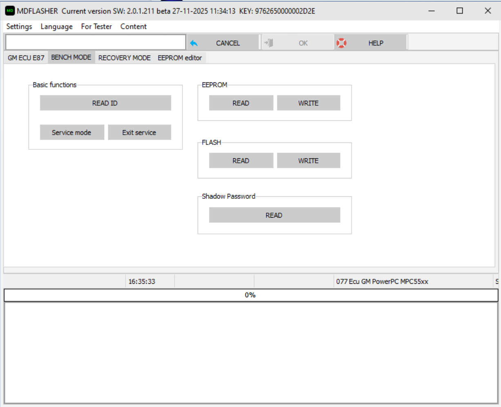501x407 pixels.
Task: Open the Settings menu
Action: coord(19,27)
